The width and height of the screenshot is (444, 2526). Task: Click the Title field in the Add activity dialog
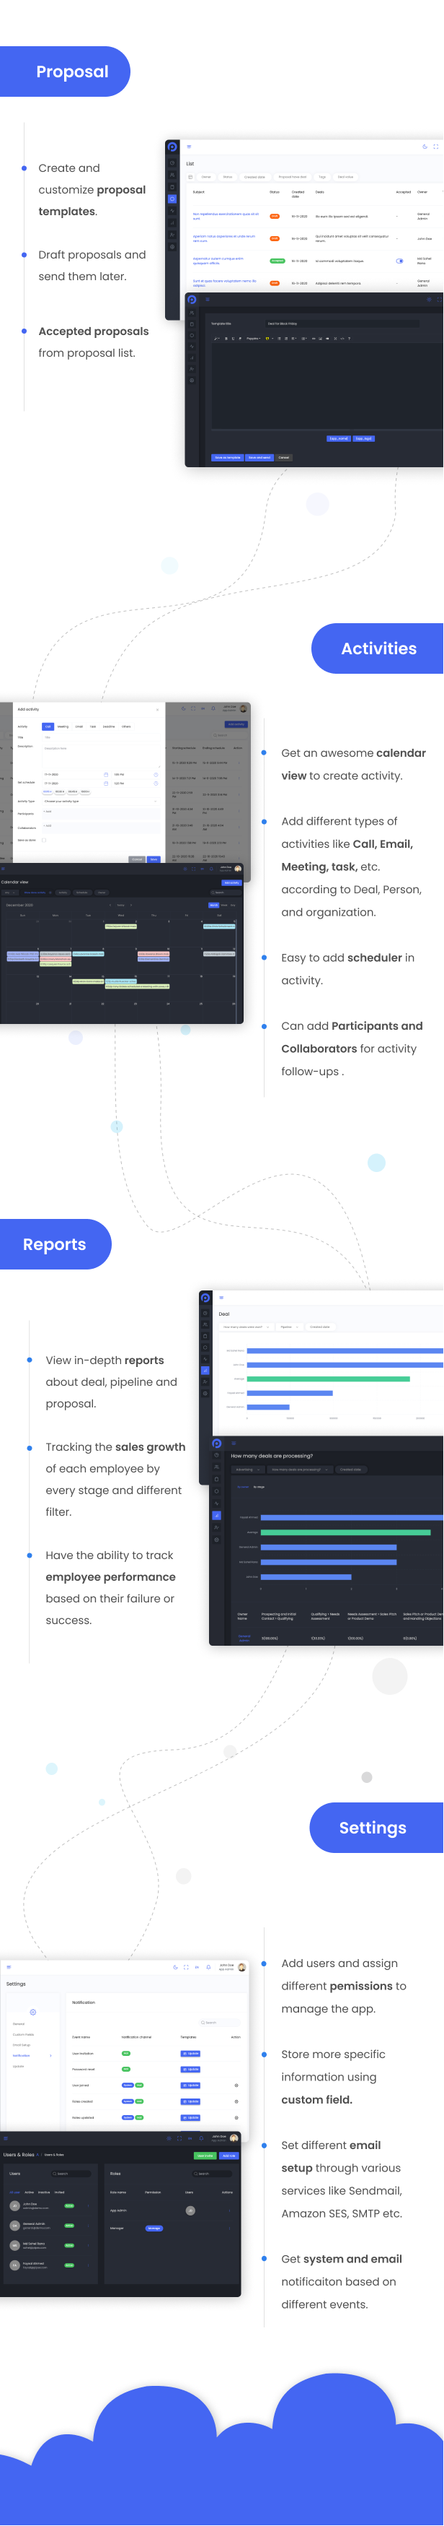tap(101, 737)
